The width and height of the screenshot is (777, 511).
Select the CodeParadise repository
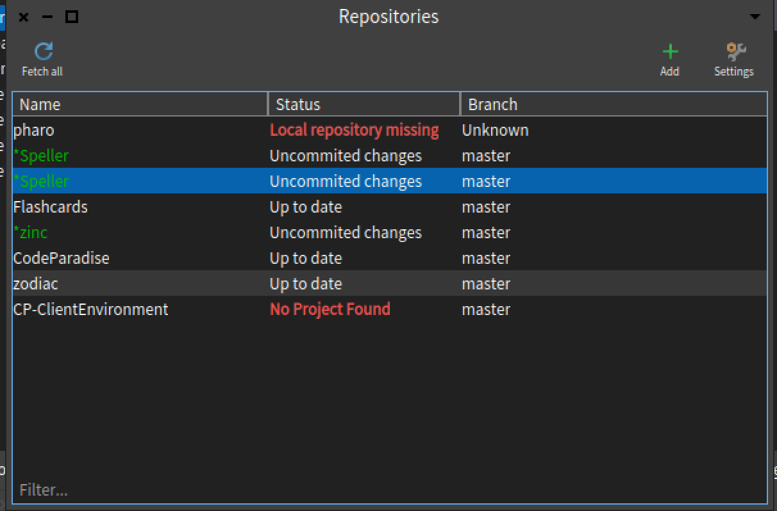tap(62, 258)
